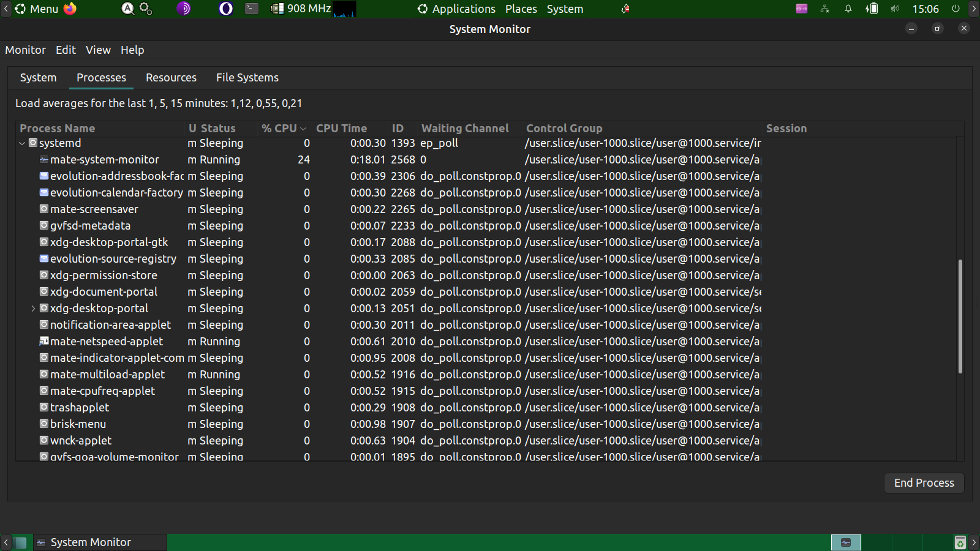Switch to the Resources tab
The height and width of the screenshot is (551, 980).
pos(171,78)
